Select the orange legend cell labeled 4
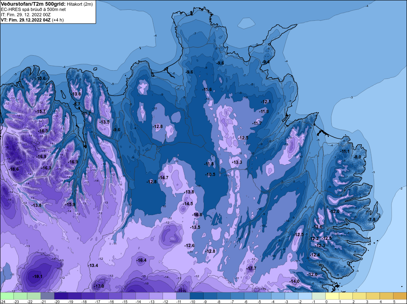Viewport: 407px width, 304px height. tap(386, 296)
